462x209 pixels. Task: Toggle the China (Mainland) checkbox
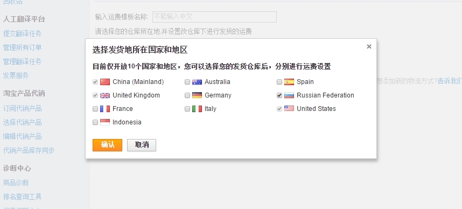pos(95,82)
